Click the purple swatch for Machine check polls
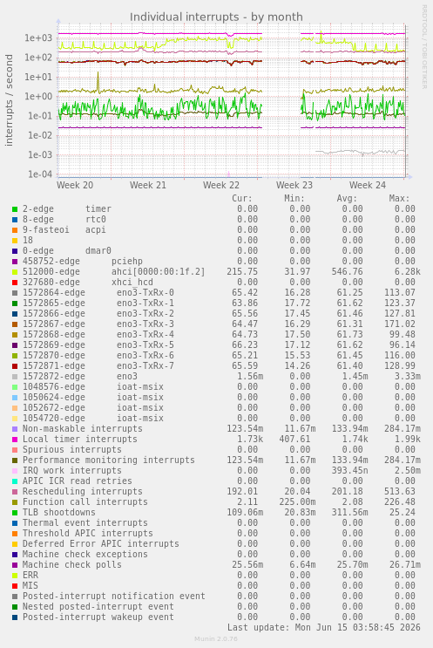This screenshot has height=648, width=433. tap(15, 565)
